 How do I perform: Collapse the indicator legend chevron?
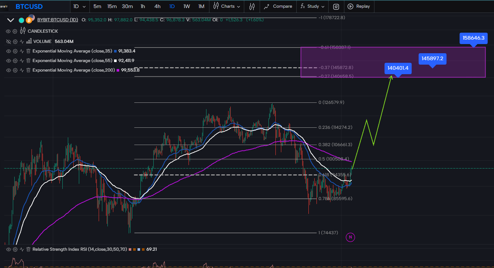point(11,20)
